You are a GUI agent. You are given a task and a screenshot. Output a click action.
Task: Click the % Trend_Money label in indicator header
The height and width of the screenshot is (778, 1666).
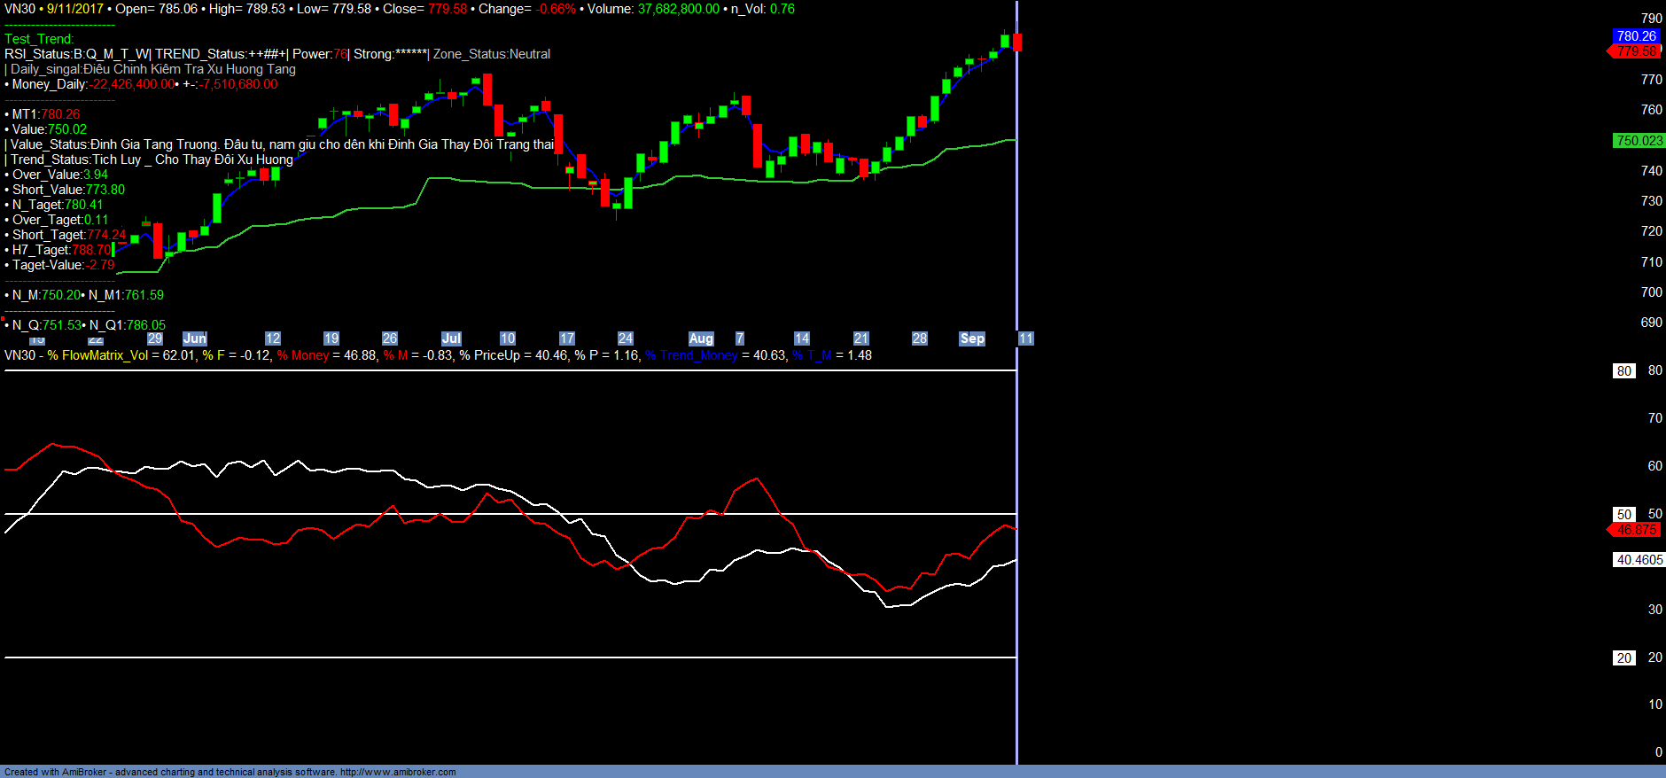(691, 355)
